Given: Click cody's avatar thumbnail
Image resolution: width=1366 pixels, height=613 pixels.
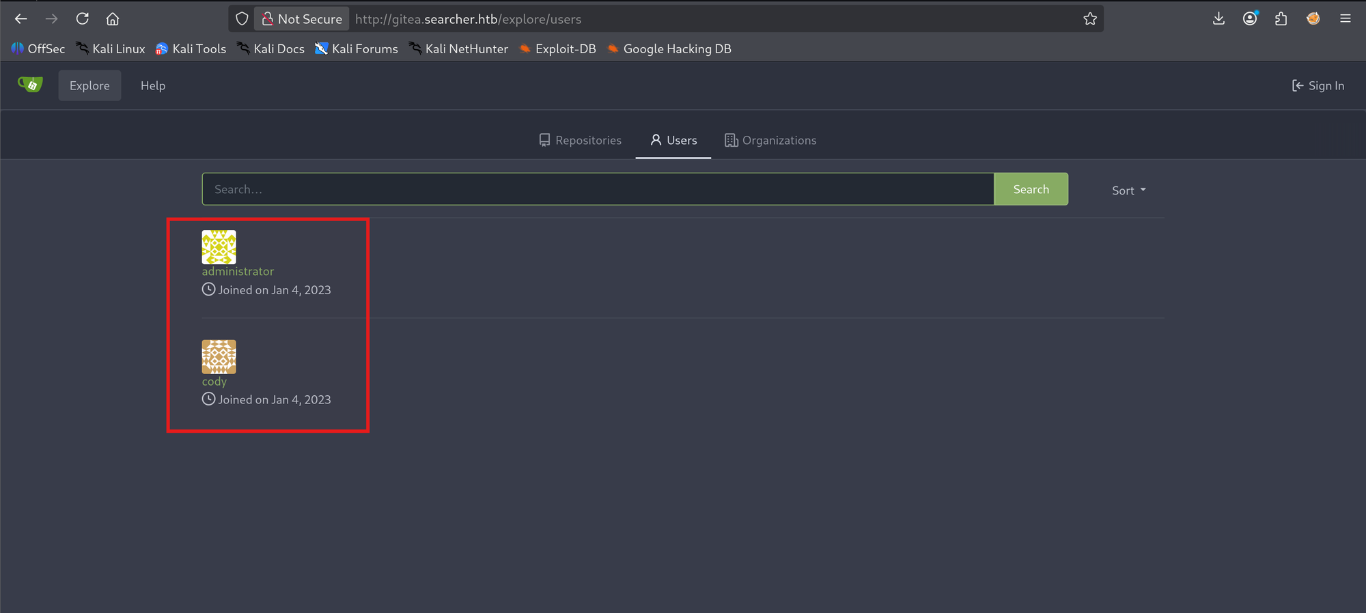Looking at the screenshot, I should (x=219, y=356).
